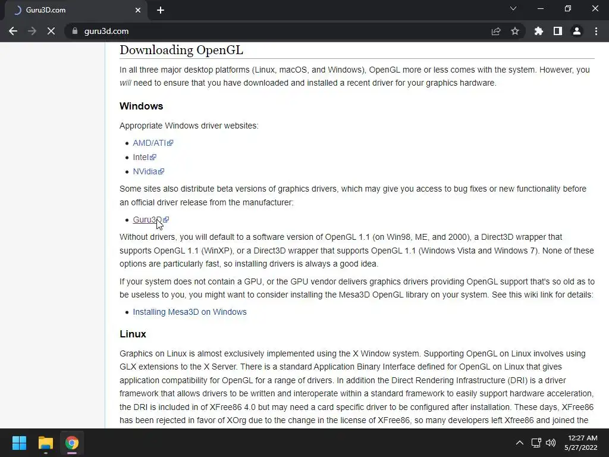Close the Guru3D.com tab
This screenshot has width=609, height=457.
pyautogui.click(x=138, y=11)
